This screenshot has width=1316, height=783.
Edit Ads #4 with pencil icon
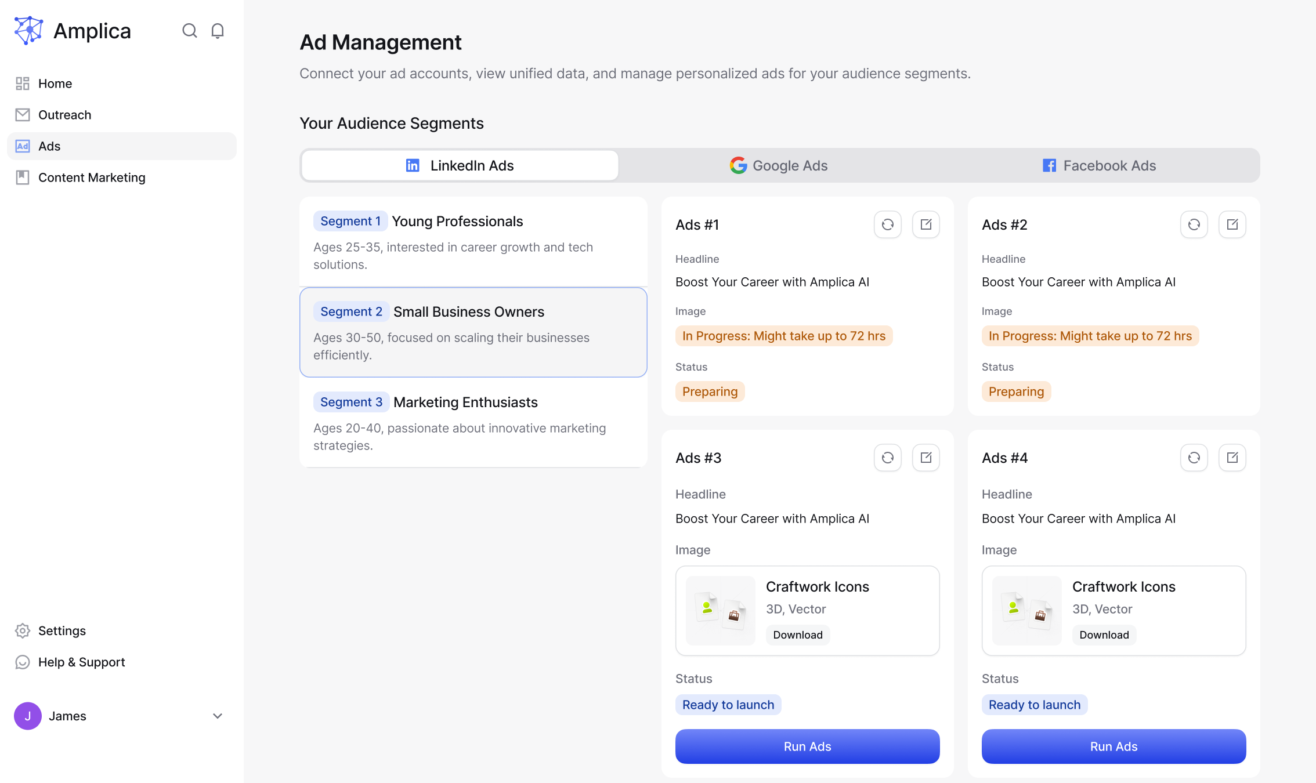click(x=1232, y=458)
